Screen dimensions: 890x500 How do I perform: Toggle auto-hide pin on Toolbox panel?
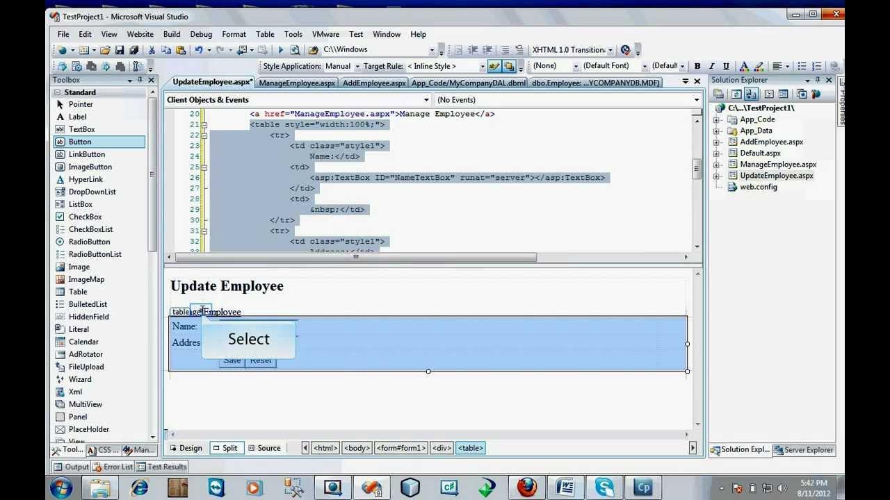click(x=140, y=81)
